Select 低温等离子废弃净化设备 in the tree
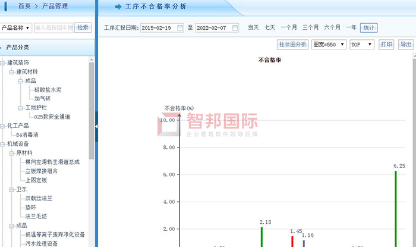Viewport: 416px width, 247px height. point(55,235)
